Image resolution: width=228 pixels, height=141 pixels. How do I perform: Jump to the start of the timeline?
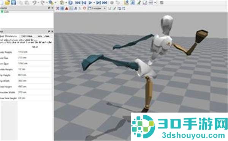(x=78, y=3)
